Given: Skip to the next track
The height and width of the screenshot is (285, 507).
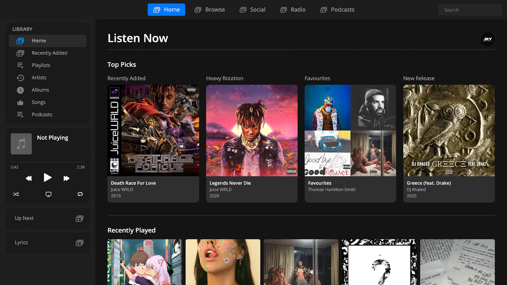Looking at the screenshot, I should click(x=67, y=178).
